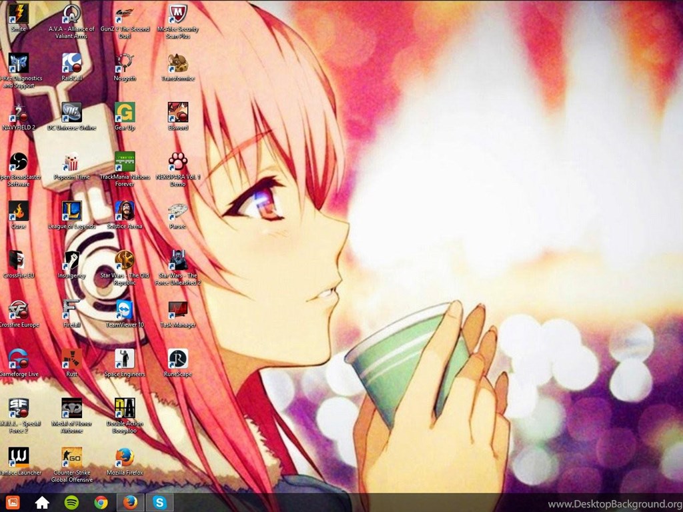Select TrackMania Nations Forever icon
Viewport: 683px width, 512px height.
[125, 161]
